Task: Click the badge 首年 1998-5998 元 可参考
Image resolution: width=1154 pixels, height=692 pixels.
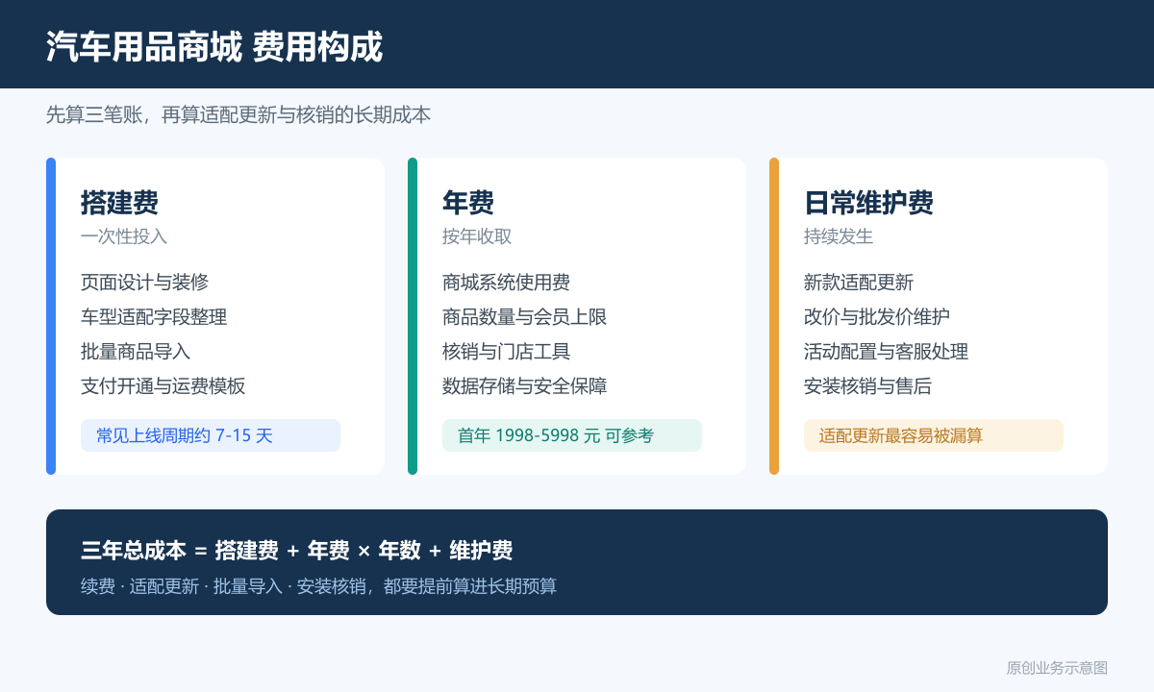Action: tap(572, 435)
